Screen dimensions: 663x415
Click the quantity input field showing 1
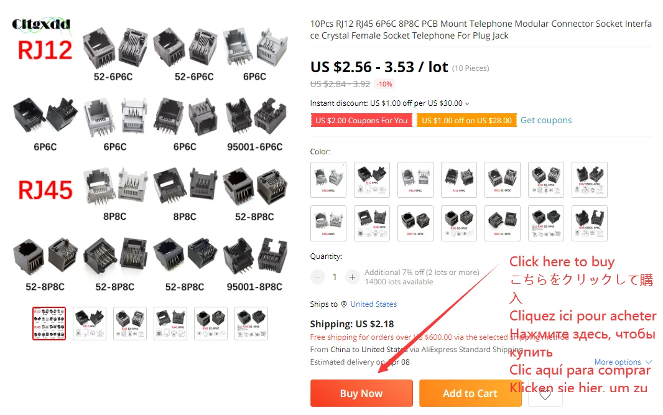tap(335, 277)
